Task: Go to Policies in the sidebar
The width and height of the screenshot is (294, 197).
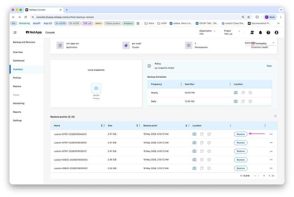Action: coord(17,78)
